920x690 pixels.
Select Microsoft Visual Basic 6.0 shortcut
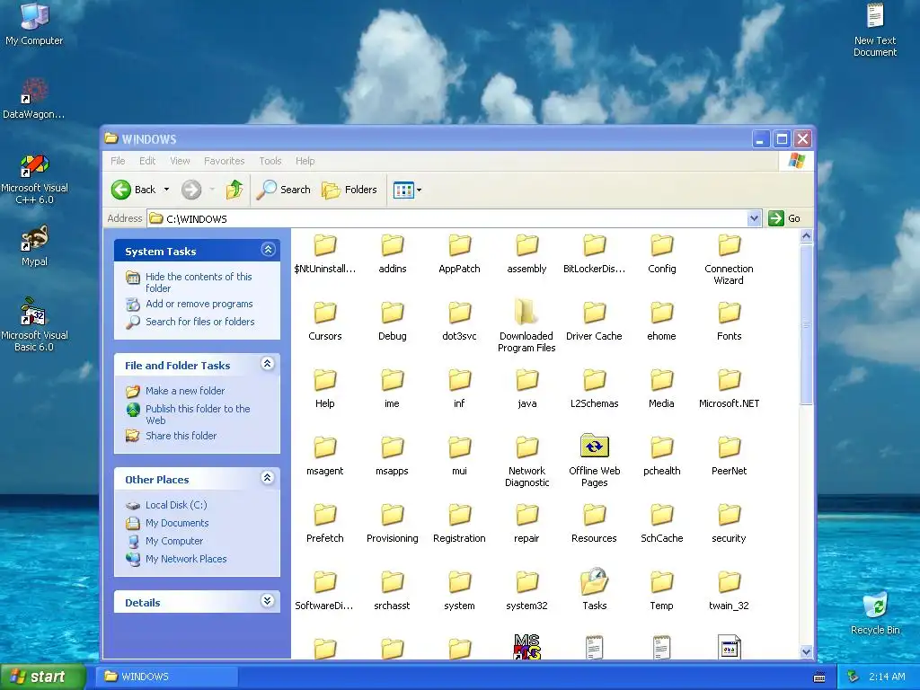coord(34,324)
